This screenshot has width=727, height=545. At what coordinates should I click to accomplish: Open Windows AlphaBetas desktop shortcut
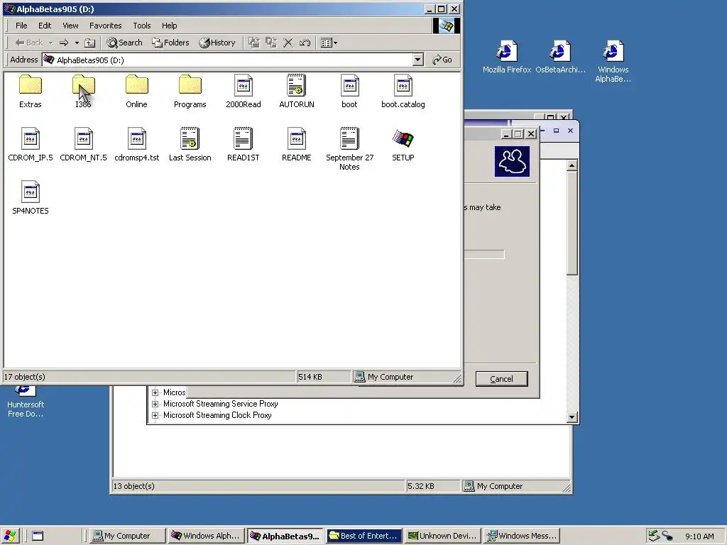coord(613,61)
